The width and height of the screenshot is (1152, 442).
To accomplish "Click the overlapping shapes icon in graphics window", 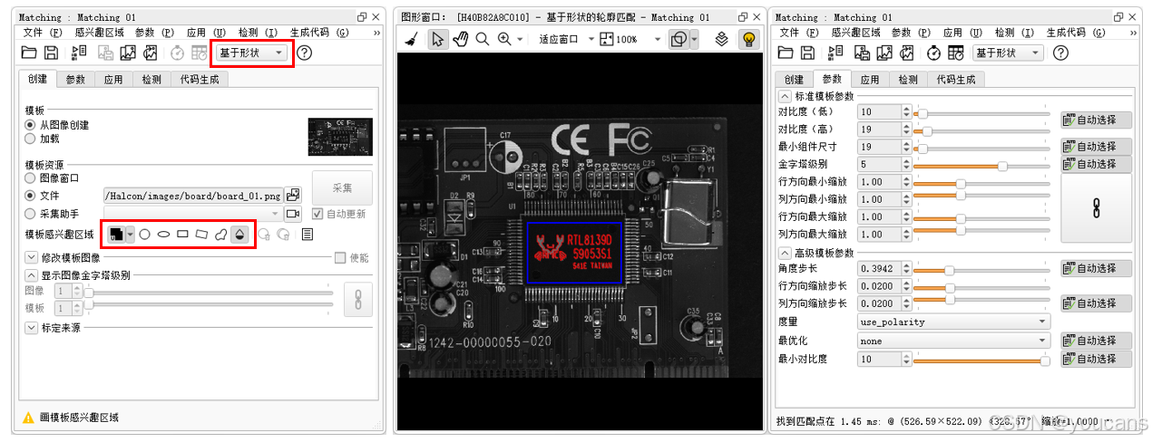I will click(x=679, y=39).
